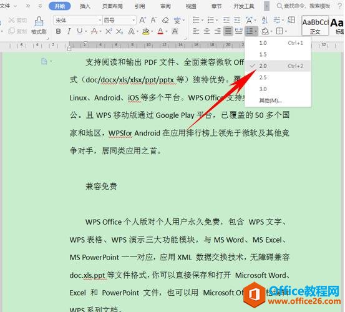The image size is (345, 312).
Task: Open the underline style dropdown arrow
Action: (86, 31)
